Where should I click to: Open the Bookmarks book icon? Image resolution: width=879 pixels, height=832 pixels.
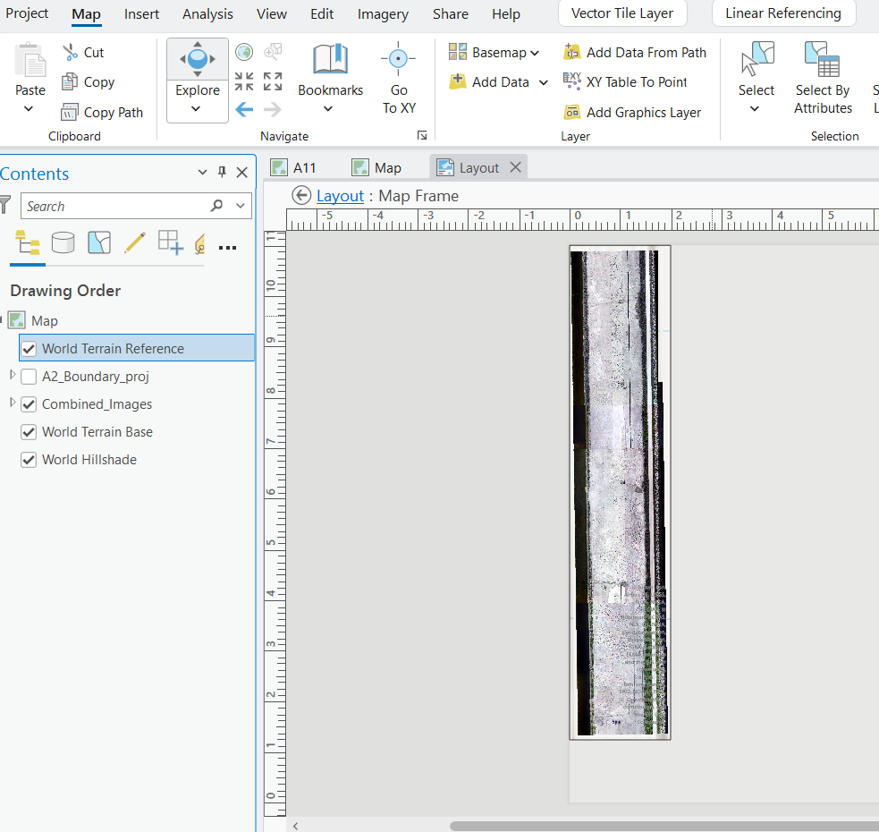pos(330,59)
